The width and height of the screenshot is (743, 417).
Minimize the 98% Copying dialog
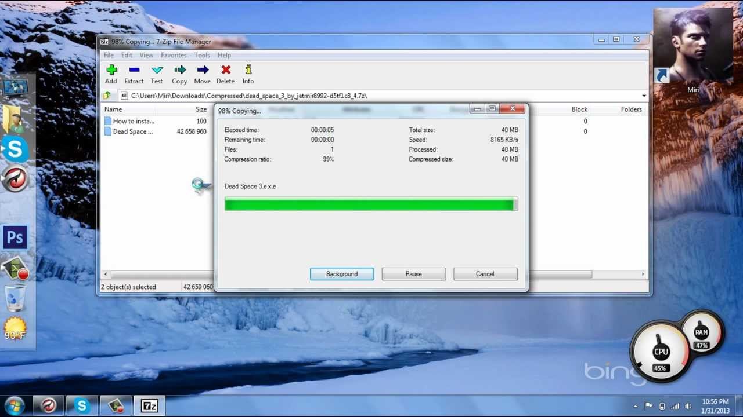coord(477,109)
